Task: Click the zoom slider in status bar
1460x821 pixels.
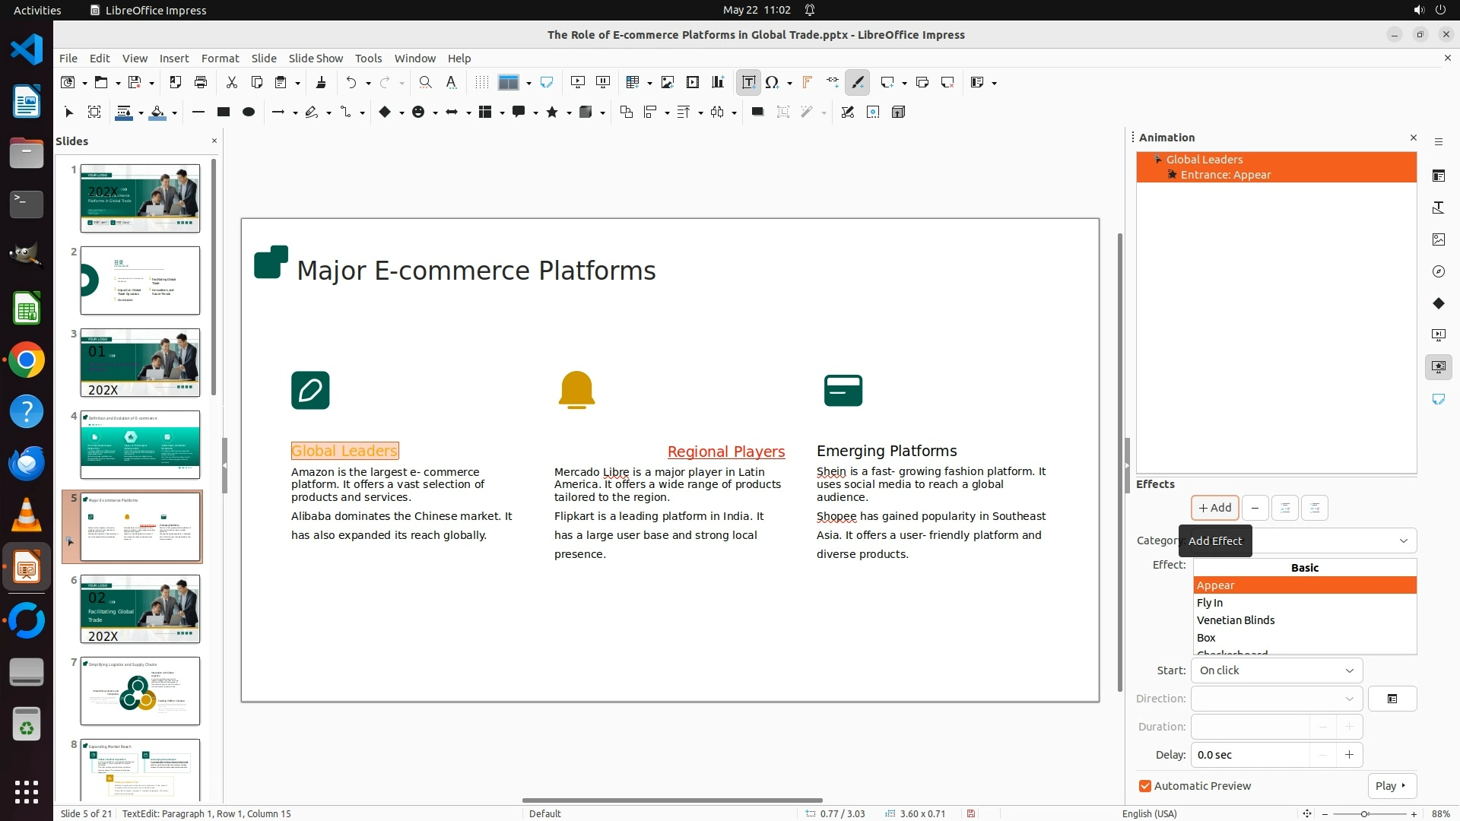Action: (x=1365, y=813)
